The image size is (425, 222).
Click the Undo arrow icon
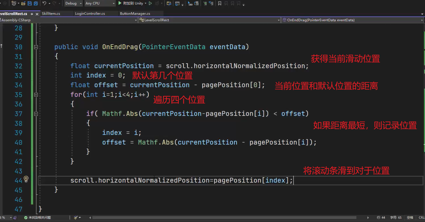click(44, 3)
